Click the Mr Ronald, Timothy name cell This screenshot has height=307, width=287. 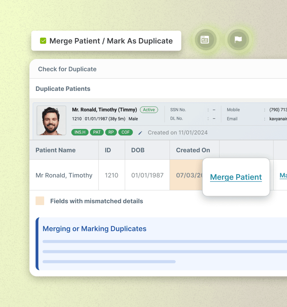[64, 175]
